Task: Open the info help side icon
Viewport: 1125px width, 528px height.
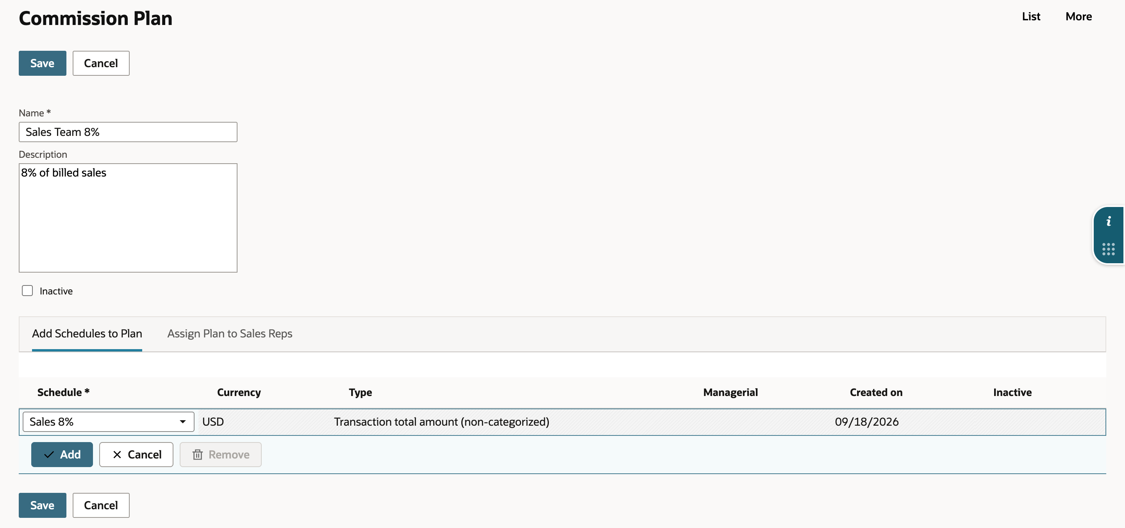Action: click(x=1109, y=221)
